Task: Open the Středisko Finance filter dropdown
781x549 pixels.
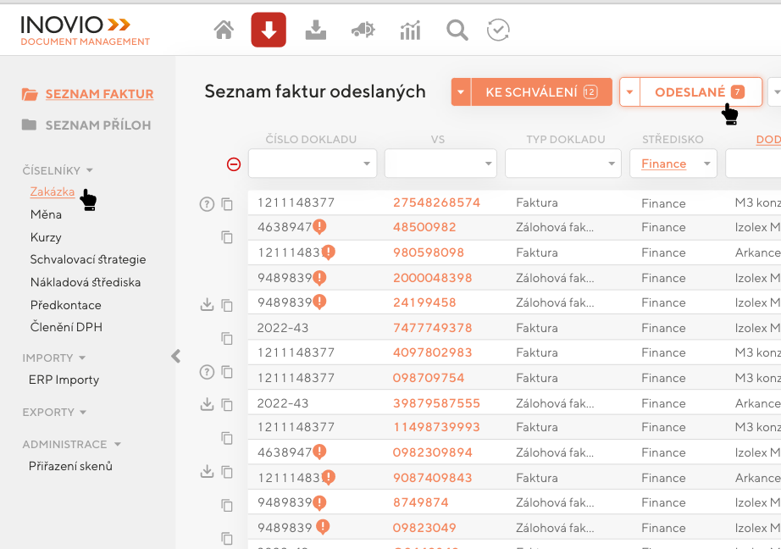Action: coord(706,164)
